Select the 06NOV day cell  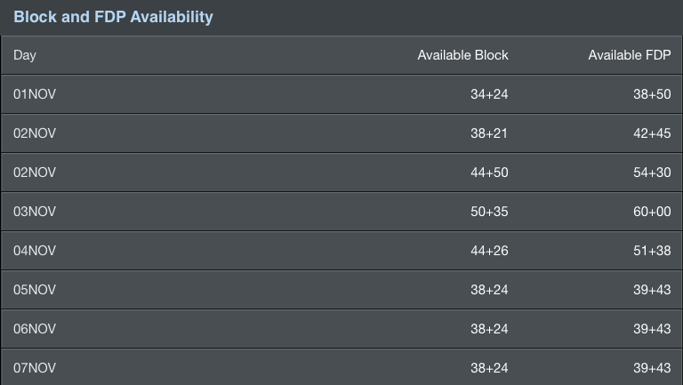tap(35, 329)
